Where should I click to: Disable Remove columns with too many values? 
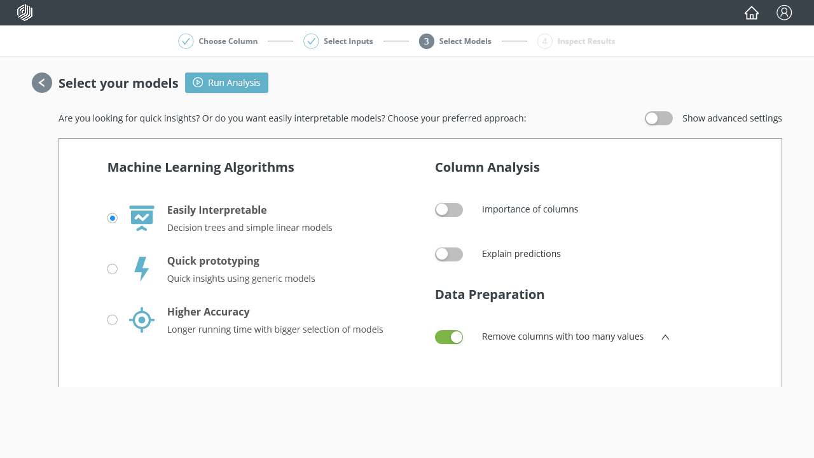coord(449,337)
